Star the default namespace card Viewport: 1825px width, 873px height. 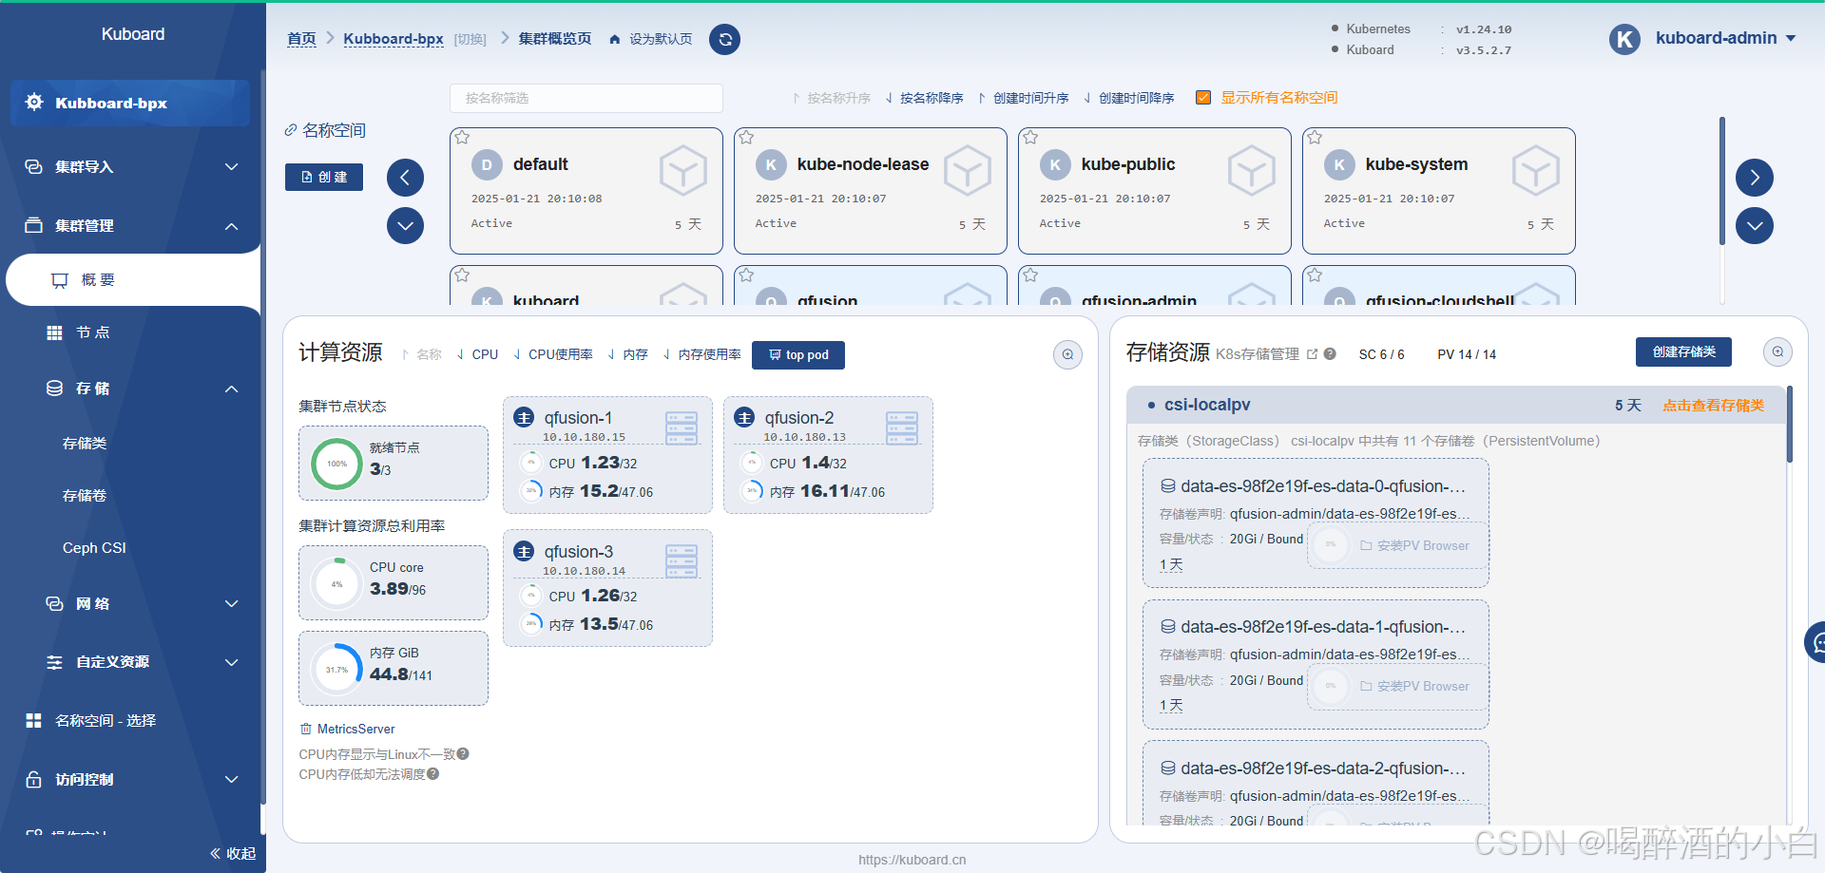(x=462, y=138)
